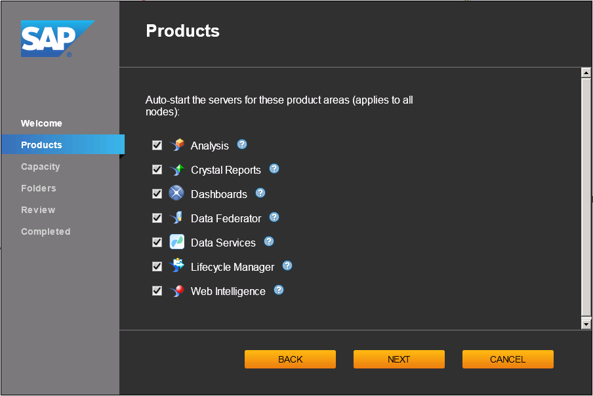Click the CANCEL button
This screenshot has width=593, height=396.
point(508,359)
